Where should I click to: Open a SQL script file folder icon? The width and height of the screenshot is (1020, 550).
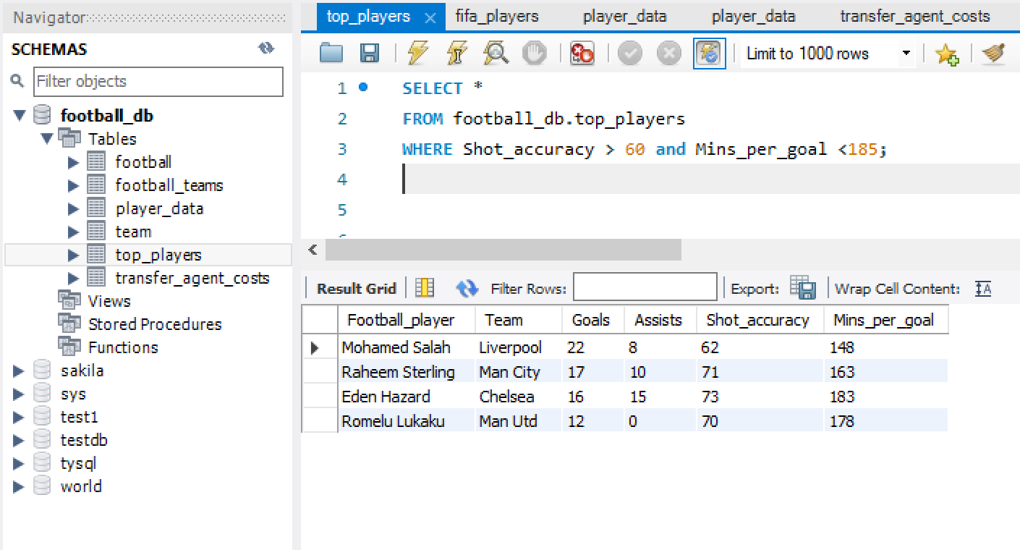tap(331, 54)
